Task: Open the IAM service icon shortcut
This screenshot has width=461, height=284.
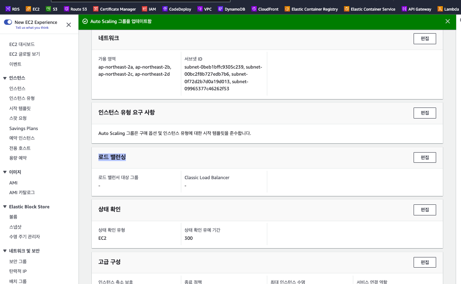Action: pyautogui.click(x=145, y=9)
